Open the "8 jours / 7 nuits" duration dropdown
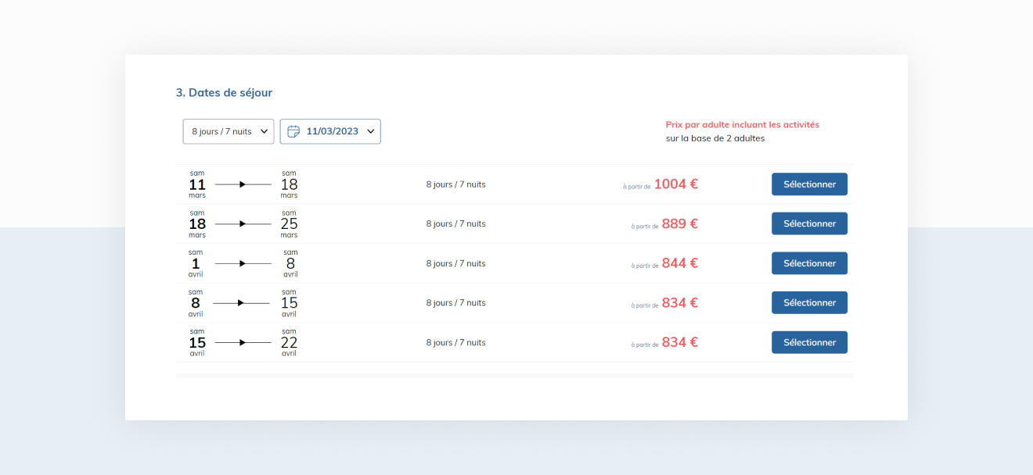 pos(229,131)
